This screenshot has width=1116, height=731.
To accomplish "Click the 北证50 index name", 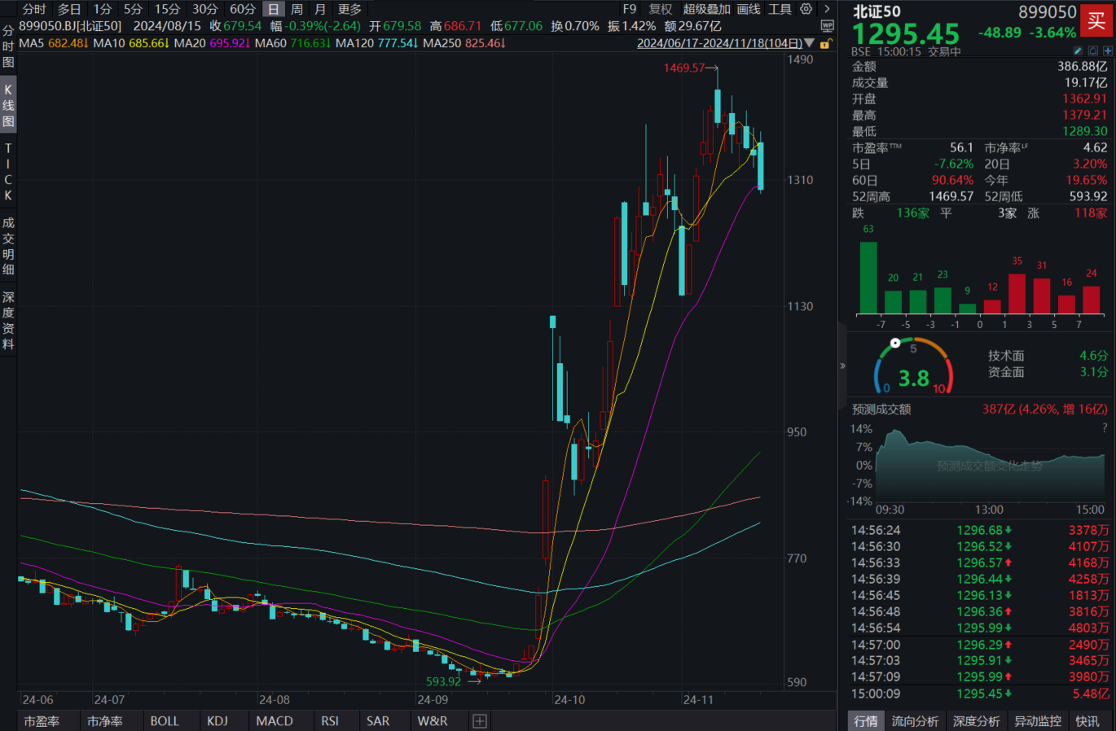I will [x=877, y=11].
